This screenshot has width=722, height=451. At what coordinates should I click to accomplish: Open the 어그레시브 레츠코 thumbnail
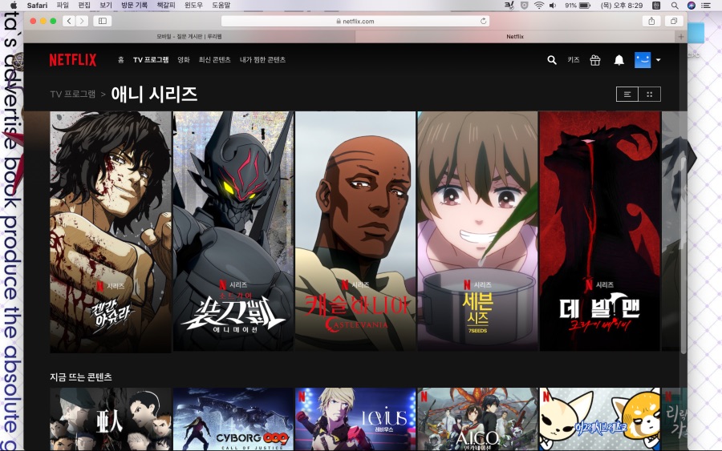[599, 419]
